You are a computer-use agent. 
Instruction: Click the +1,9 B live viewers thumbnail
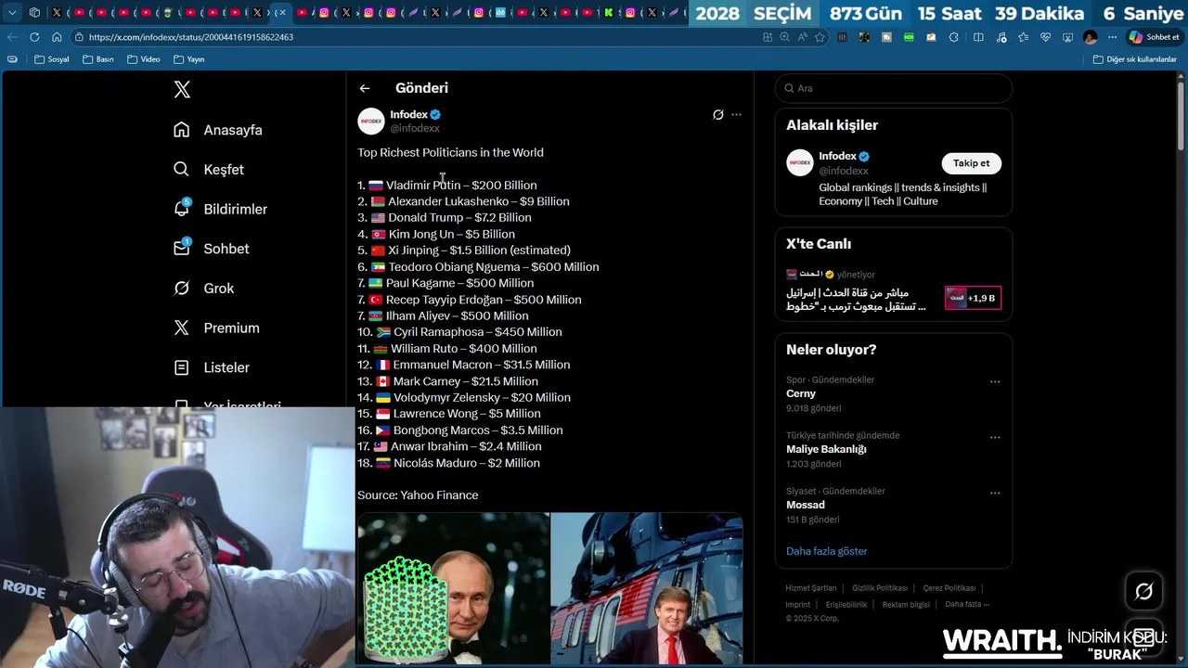click(973, 298)
